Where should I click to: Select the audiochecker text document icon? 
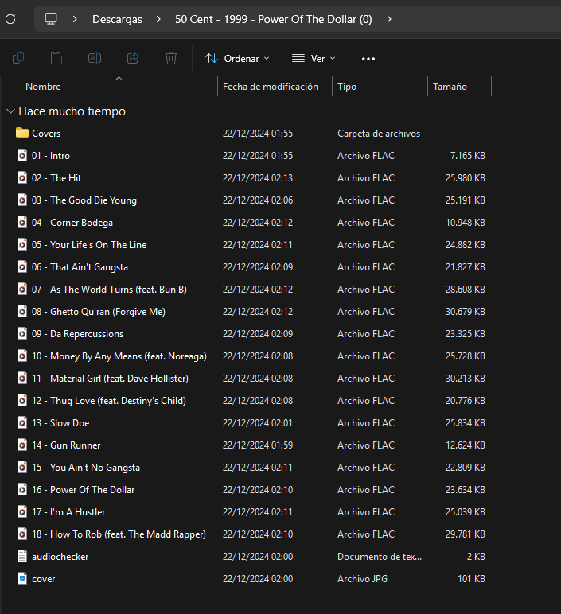point(22,556)
